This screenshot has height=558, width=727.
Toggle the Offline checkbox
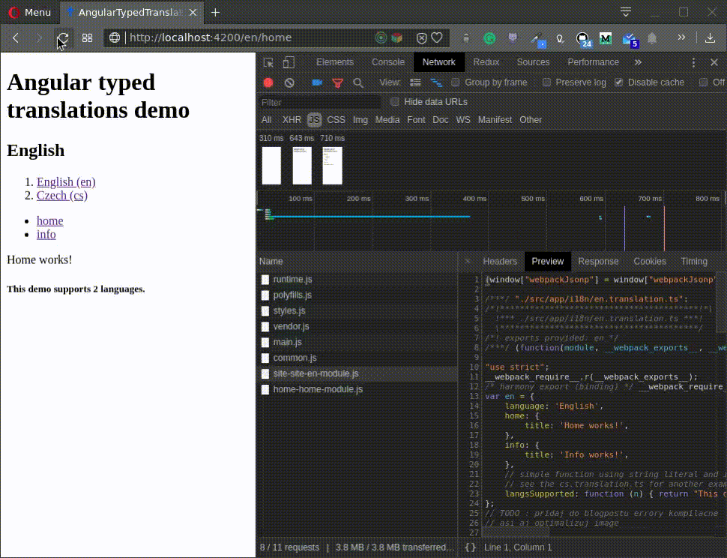(703, 82)
